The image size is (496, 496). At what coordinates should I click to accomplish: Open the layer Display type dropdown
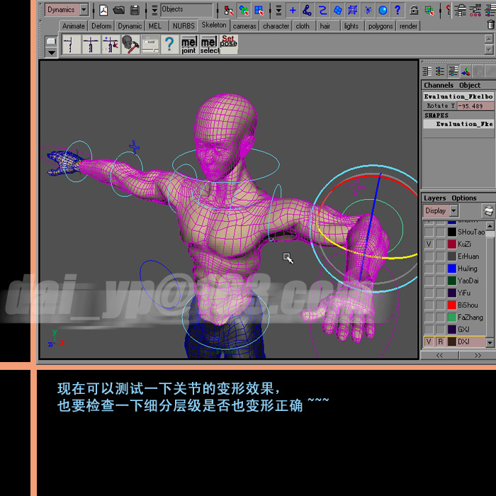click(454, 210)
